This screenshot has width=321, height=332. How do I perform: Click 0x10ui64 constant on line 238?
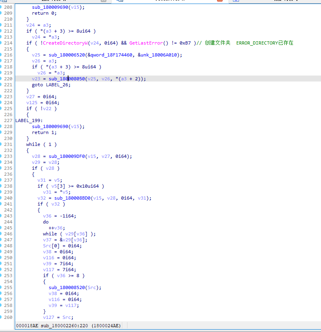tap(88, 186)
